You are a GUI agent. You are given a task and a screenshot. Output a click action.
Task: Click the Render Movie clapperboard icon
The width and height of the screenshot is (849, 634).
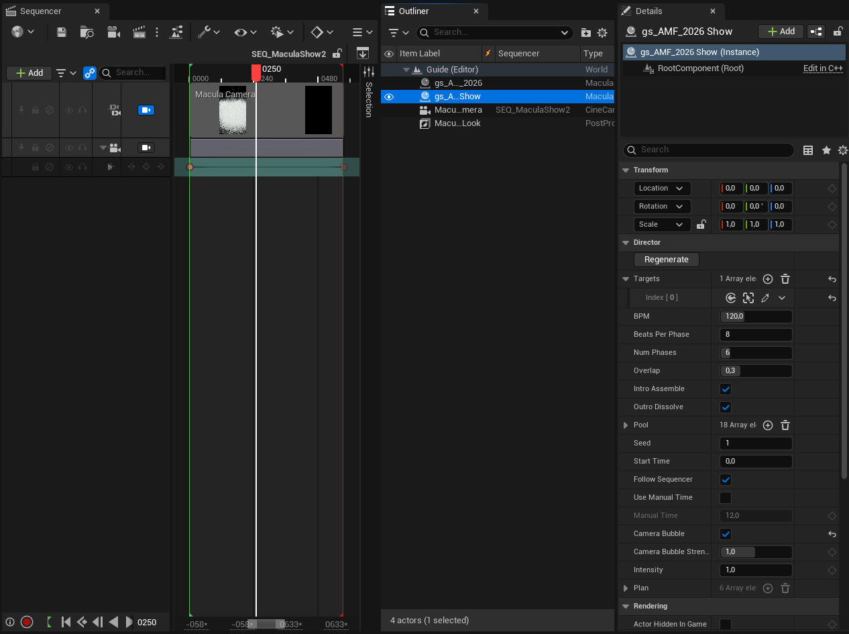(x=139, y=32)
